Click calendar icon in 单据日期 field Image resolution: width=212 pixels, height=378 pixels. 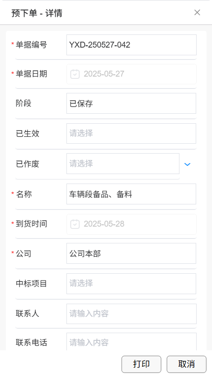pos(75,74)
